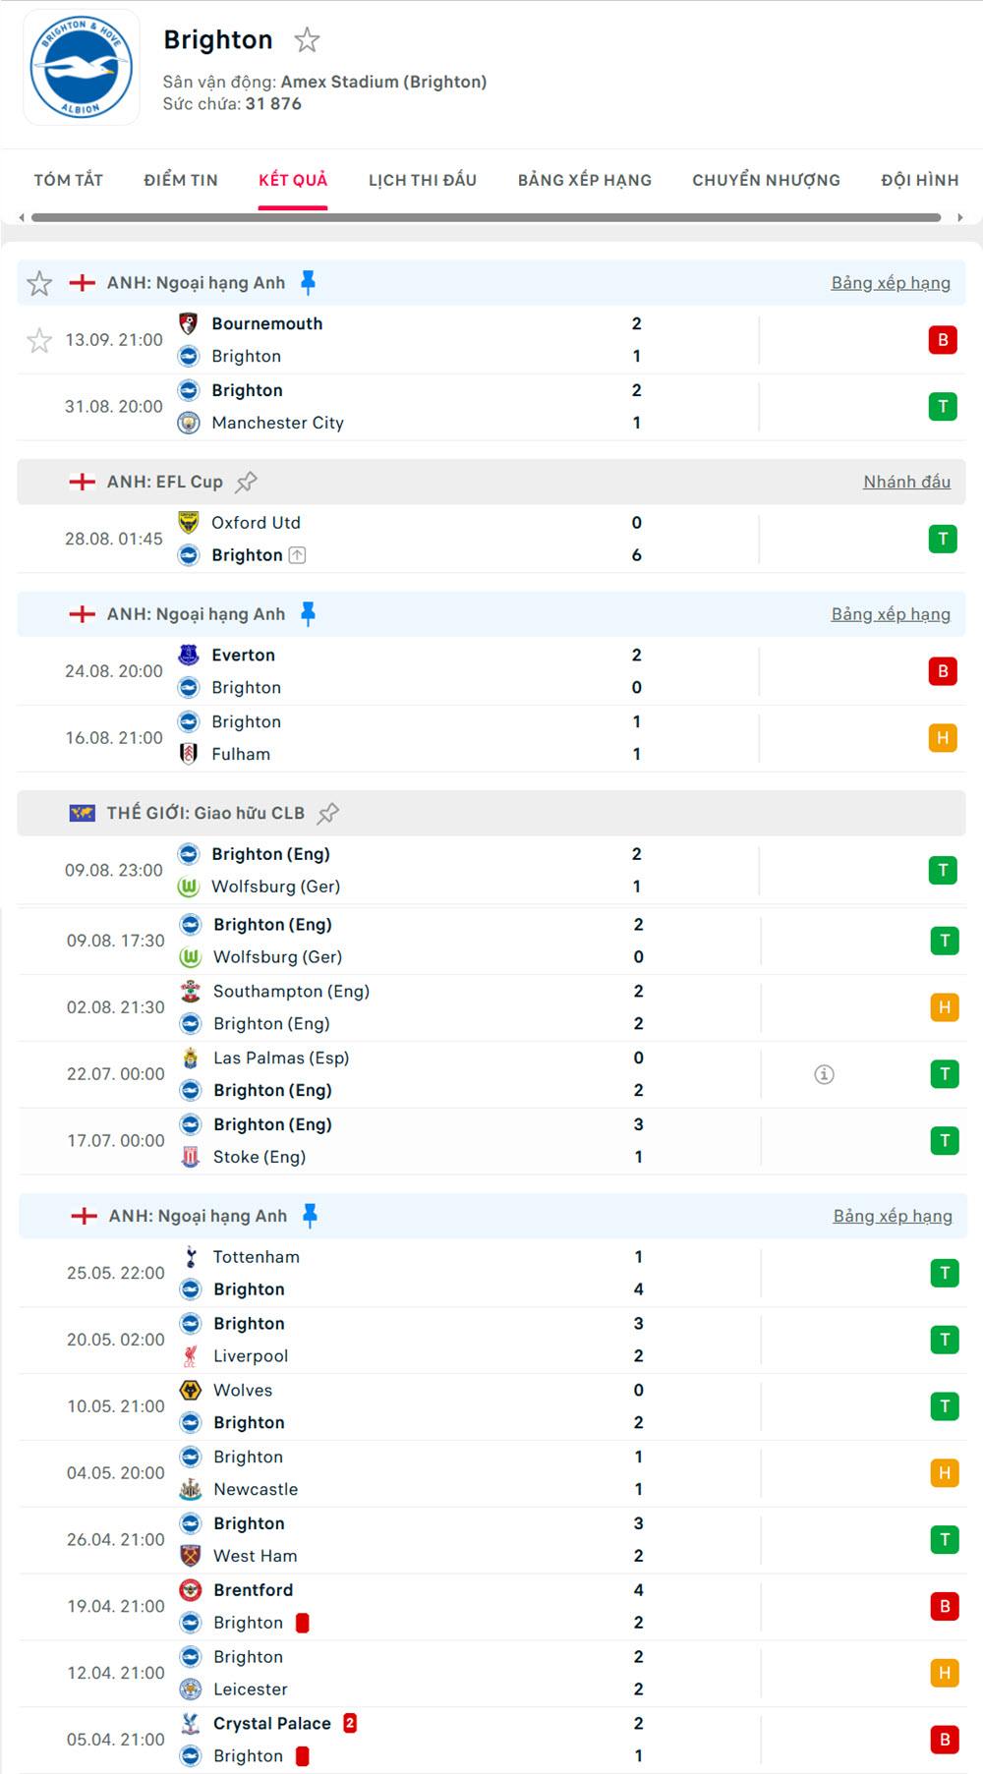The image size is (983, 1774).
Task: Click the red card icon next to Crystal Palace
Action: tap(349, 1723)
